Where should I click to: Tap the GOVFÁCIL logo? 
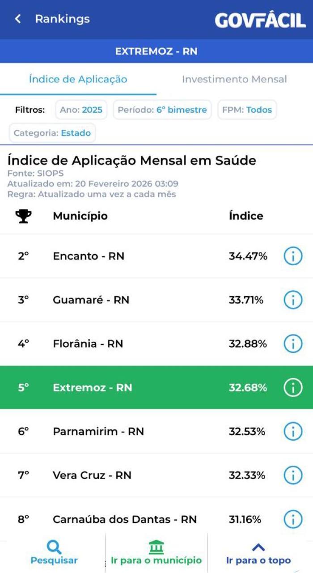tap(260, 20)
